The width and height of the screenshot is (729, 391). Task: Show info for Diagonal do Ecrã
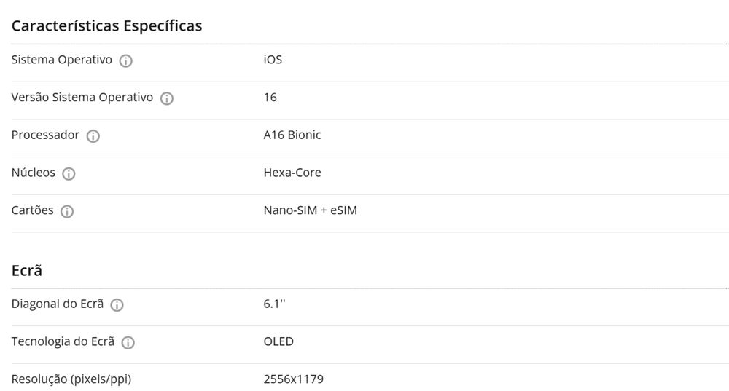tap(117, 305)
